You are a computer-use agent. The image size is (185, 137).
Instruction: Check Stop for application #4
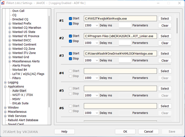(x=71, y=76)
